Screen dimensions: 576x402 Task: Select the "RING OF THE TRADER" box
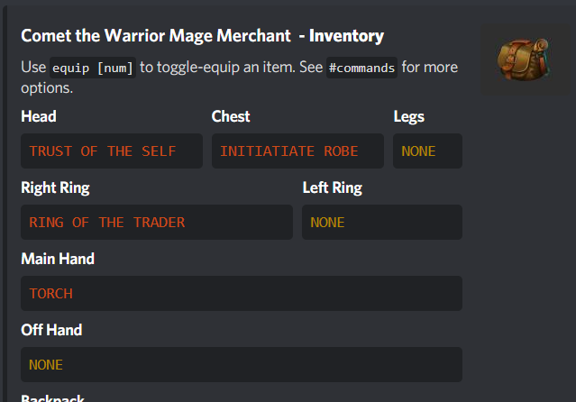pos(156,222)
